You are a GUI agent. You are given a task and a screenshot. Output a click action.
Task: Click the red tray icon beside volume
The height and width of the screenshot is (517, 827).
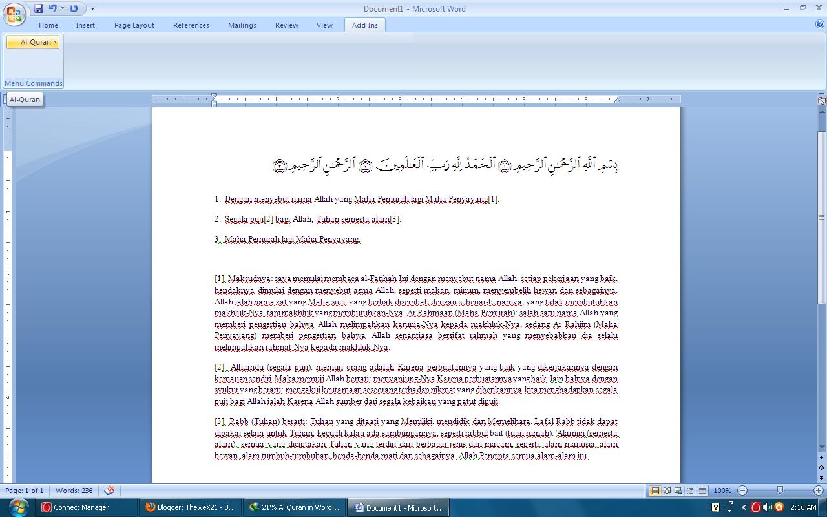[x=755, y=507]
